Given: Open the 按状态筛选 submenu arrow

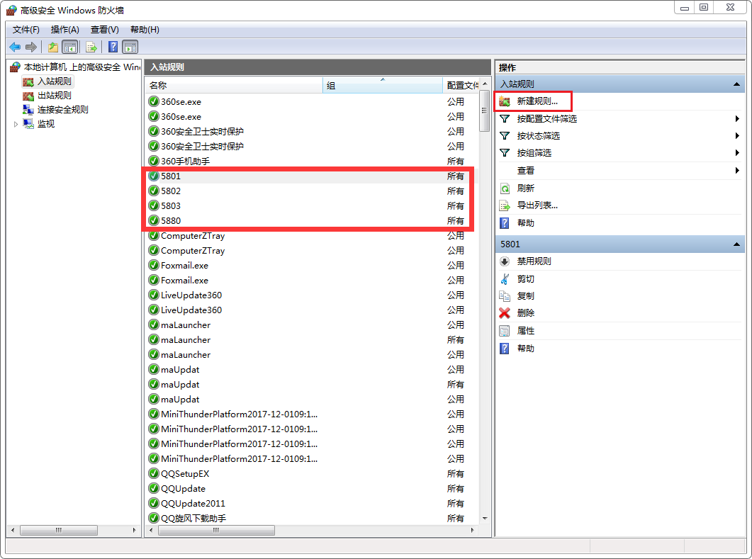Looking at the screenshot, I should point(737,136).
